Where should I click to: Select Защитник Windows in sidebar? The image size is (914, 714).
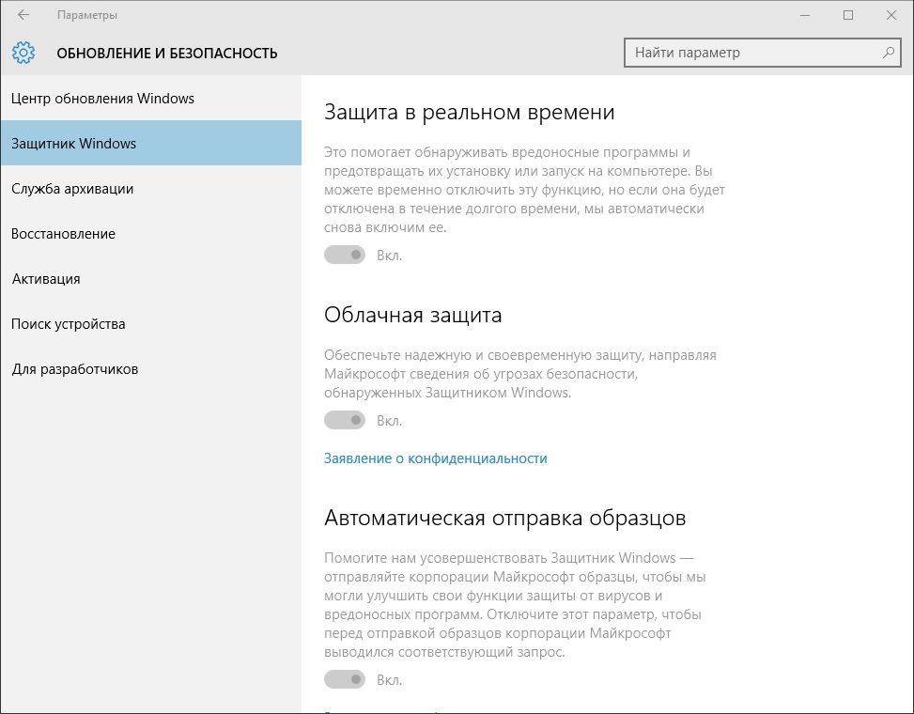point(70,143)
